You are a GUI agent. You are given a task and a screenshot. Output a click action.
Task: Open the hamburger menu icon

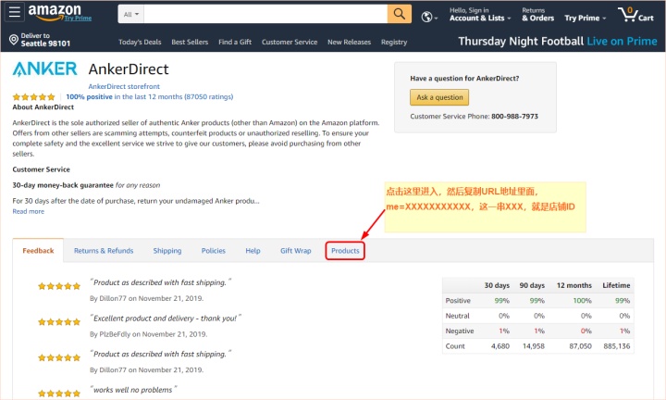15,12
